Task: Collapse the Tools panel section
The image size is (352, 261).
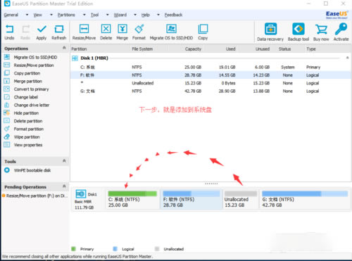Action: (64, 161)
